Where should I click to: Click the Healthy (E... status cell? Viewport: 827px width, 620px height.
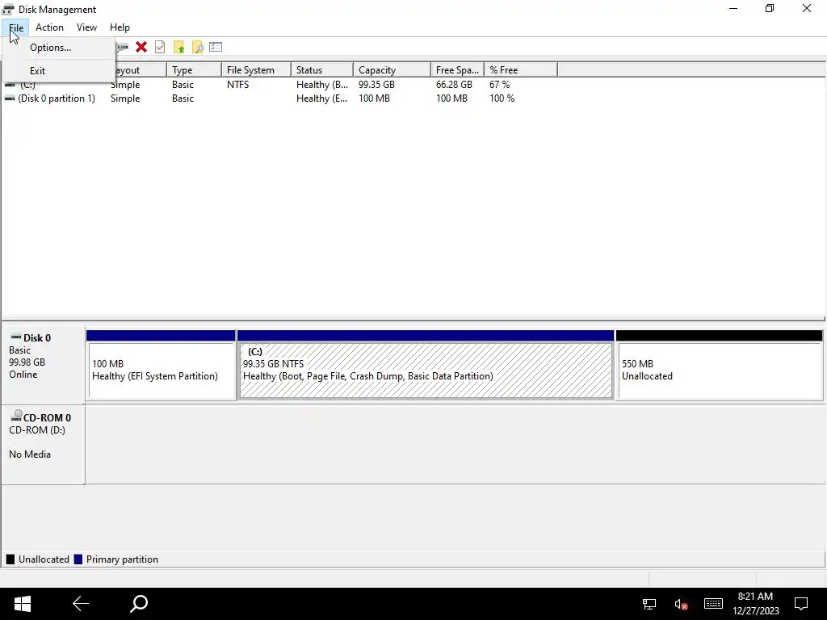[321, 98]
